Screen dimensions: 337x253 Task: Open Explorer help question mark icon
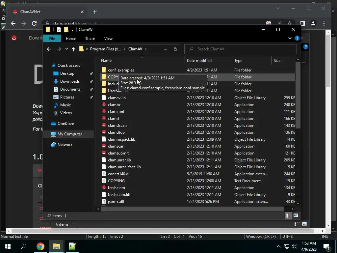point(297,38)
